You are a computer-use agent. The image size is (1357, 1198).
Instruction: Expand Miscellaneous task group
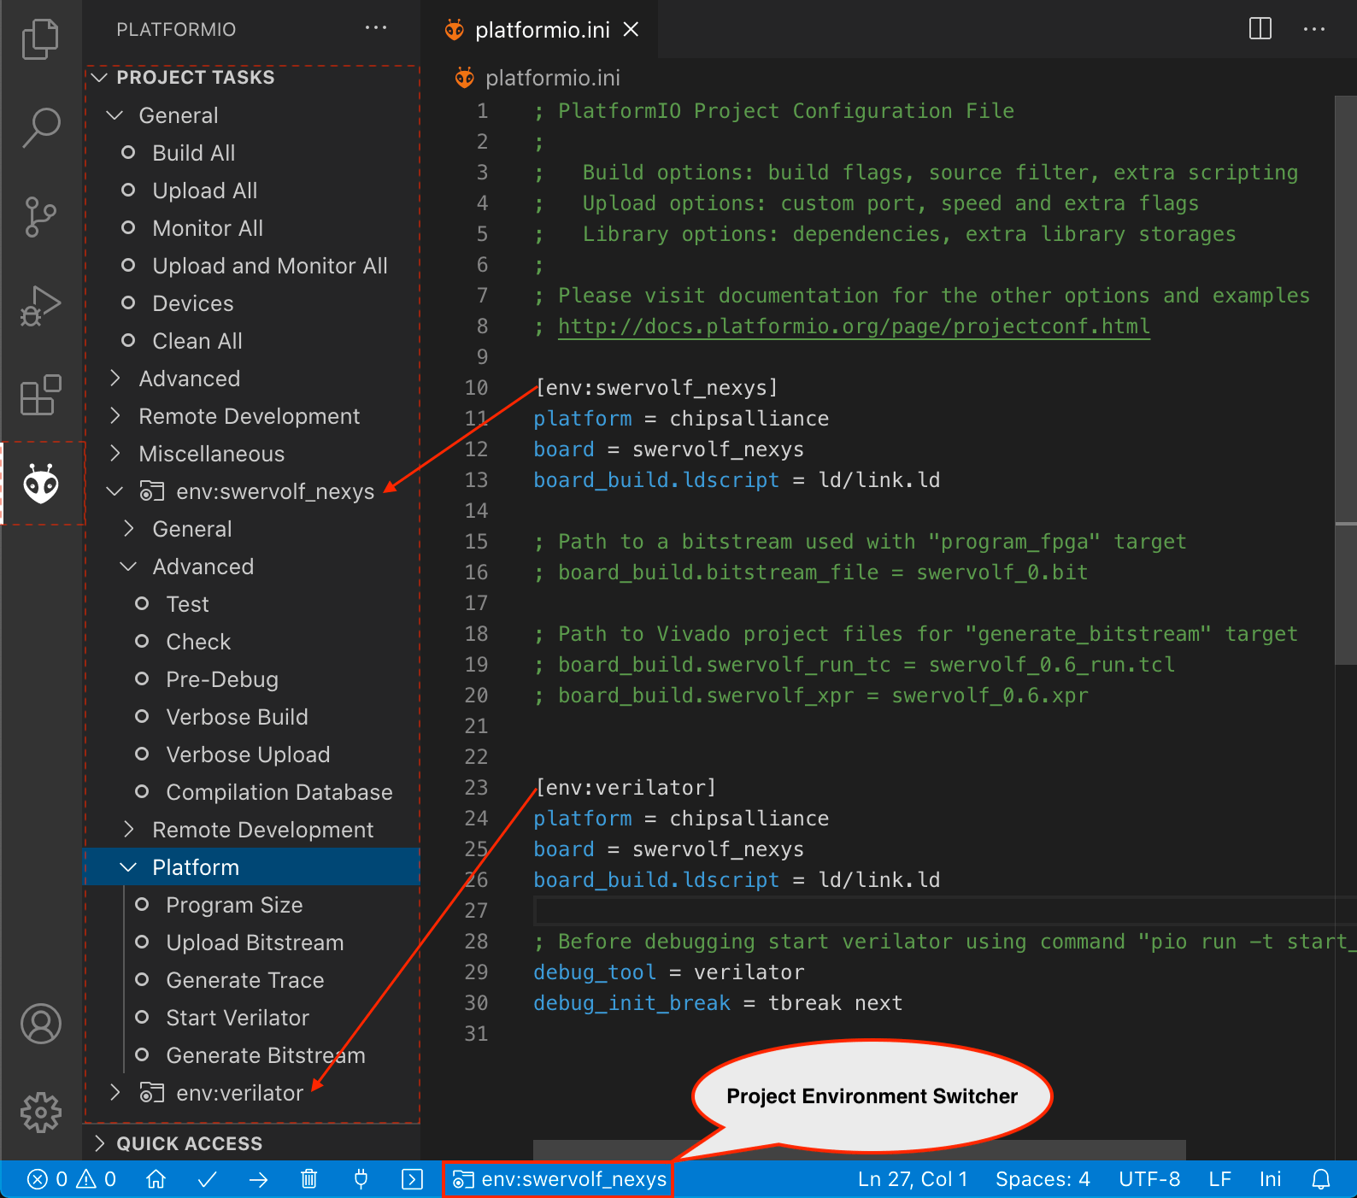pos(252,454)
